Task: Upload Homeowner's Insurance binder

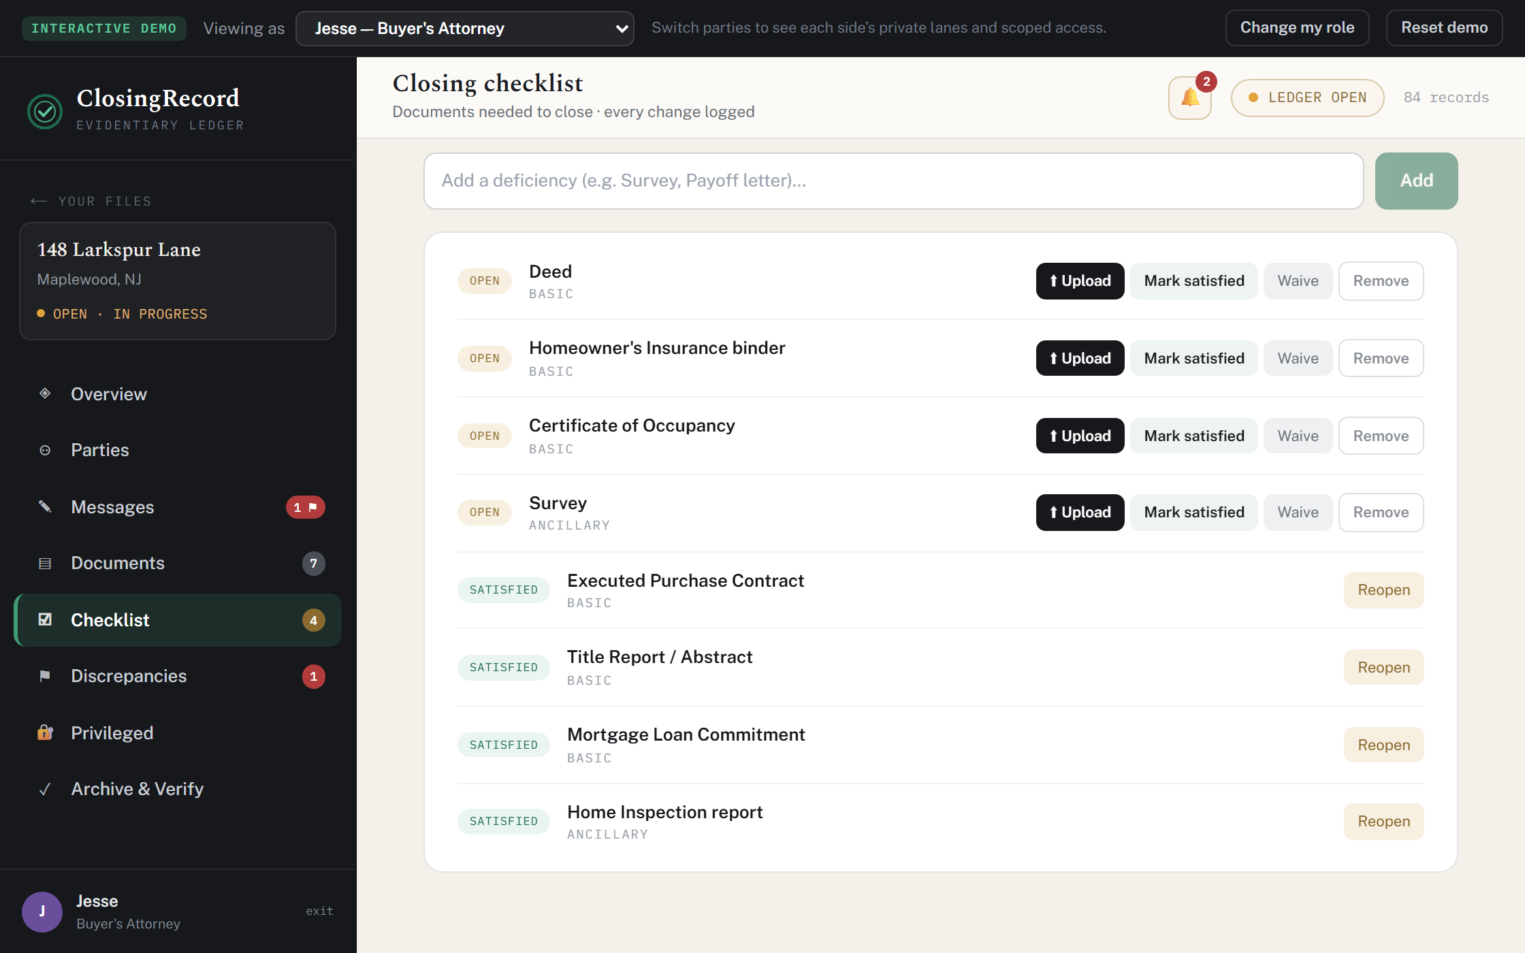Action: 1080,359
